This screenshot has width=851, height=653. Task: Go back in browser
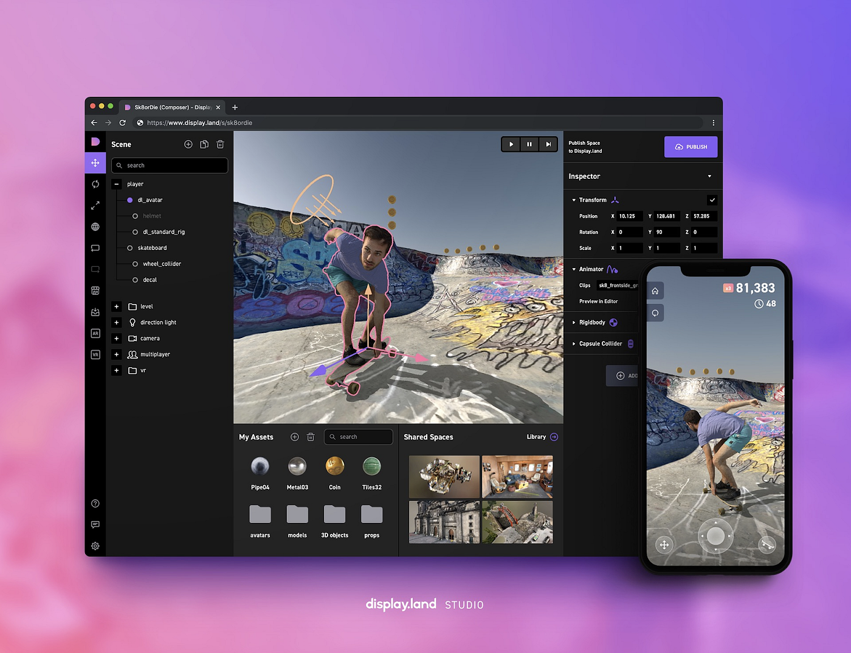[94, 123]
